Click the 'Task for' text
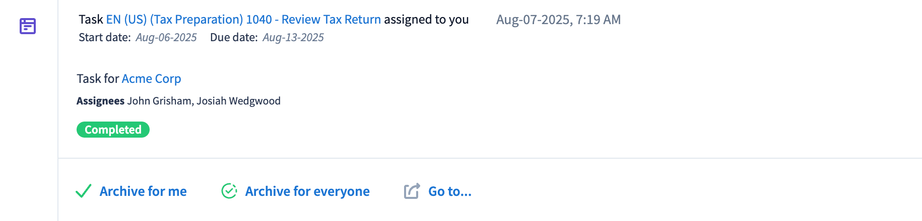Viewport: 922px width, 221px height. (x=98, y=79)
